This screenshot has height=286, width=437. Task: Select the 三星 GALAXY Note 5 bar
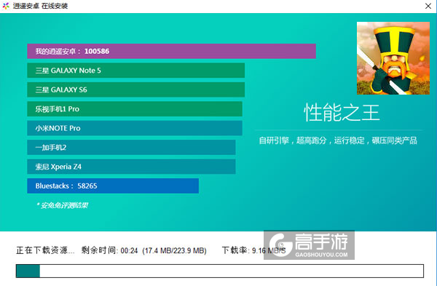point(135,71)
